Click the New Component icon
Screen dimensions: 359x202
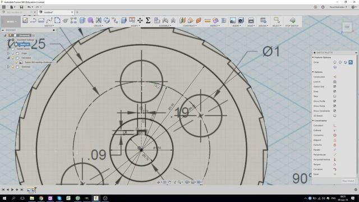tap(157, 20)
